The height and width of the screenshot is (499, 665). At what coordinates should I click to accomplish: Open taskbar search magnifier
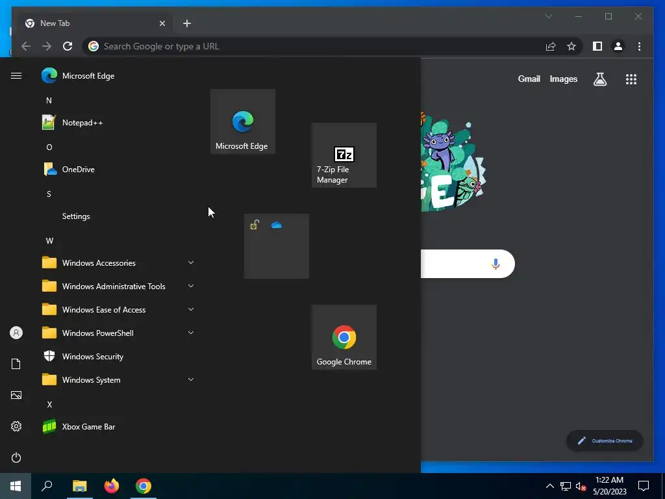click(47, 486)
